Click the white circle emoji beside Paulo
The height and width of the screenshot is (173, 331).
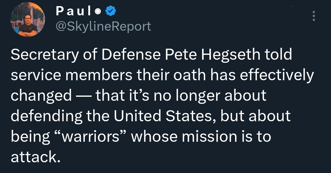point(98,12)
